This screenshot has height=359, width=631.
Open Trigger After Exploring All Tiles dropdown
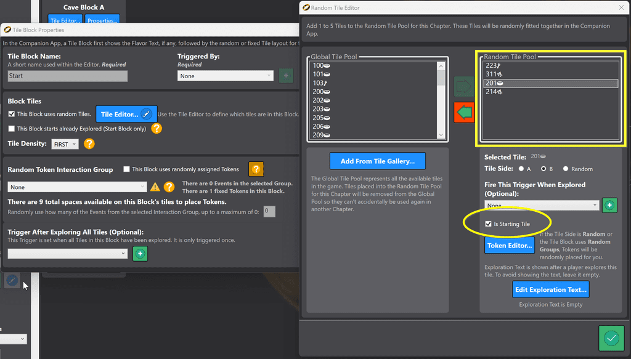click(x=68, y=254)
